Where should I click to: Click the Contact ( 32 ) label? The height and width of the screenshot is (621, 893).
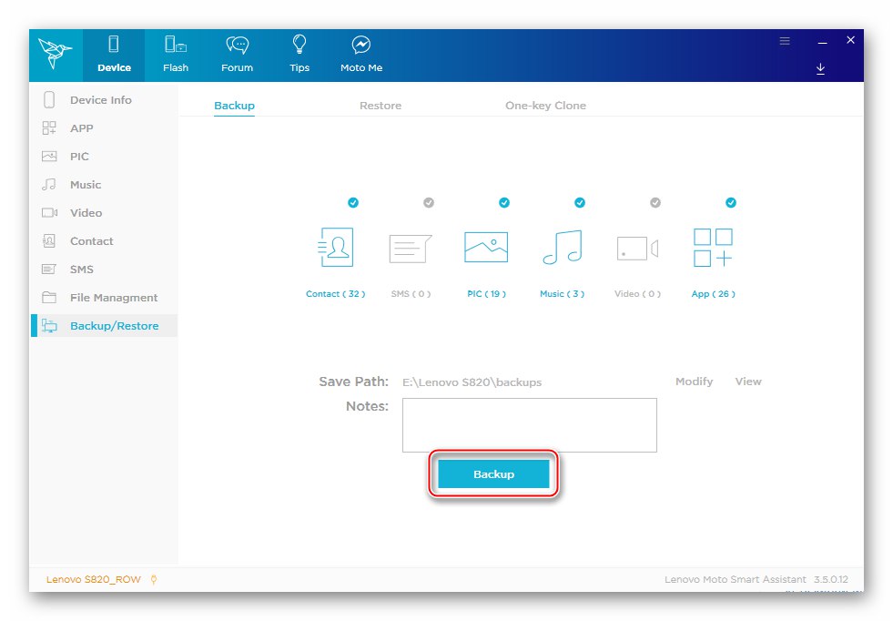pyautogui.click(x=336, y=294)
